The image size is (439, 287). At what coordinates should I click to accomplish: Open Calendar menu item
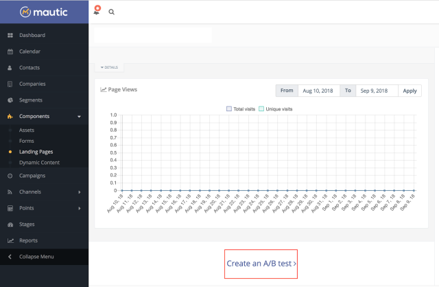pos(29,51)
